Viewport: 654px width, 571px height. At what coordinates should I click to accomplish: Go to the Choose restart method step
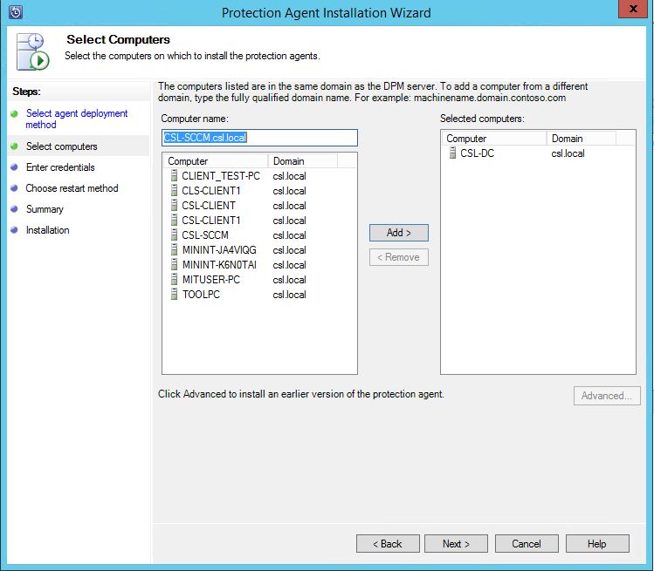click(72, 188)
